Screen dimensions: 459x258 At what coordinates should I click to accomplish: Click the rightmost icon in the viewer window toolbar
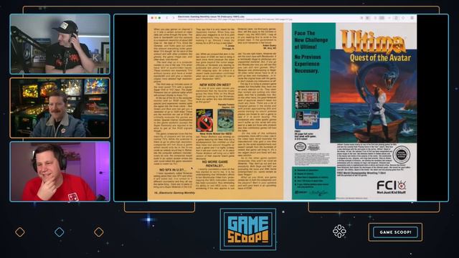pyautogui.click(x=412, y=18)
